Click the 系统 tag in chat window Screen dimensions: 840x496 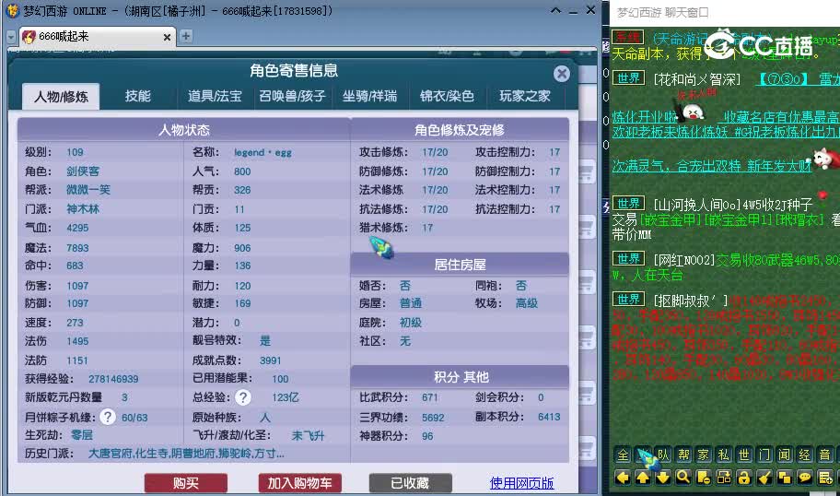pyautogui.click(x=628, y=37)
